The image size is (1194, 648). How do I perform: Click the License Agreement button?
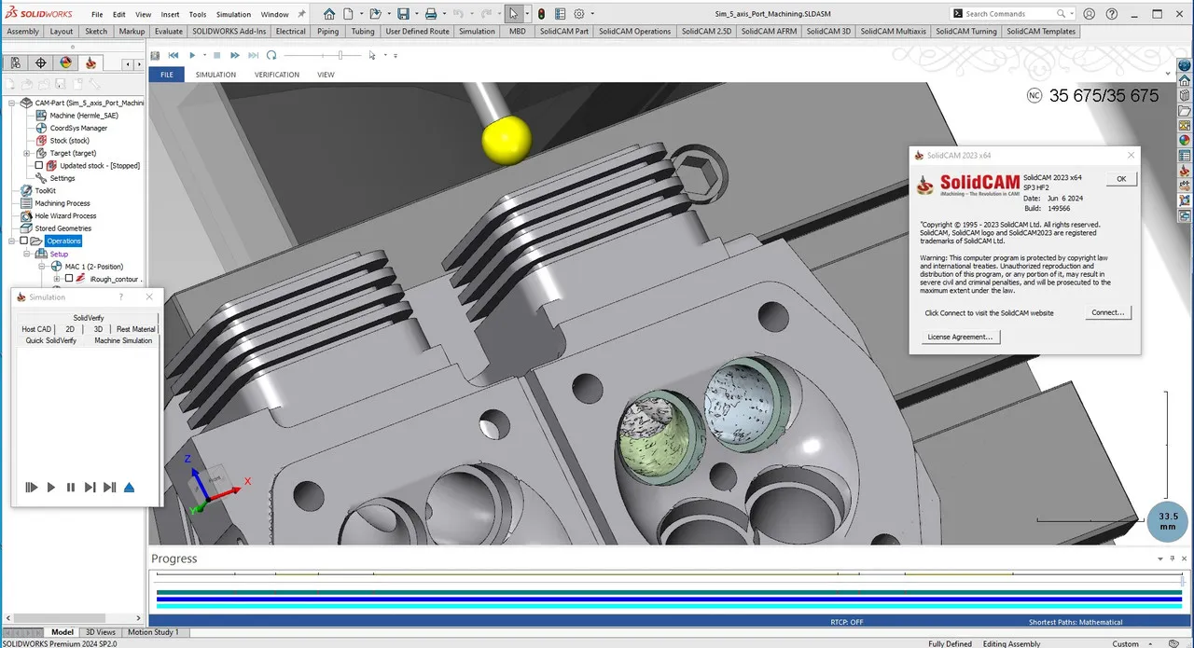coord(960,337)
